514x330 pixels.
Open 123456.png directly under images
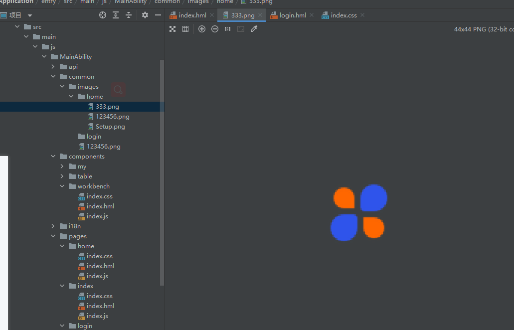point(99,147)
